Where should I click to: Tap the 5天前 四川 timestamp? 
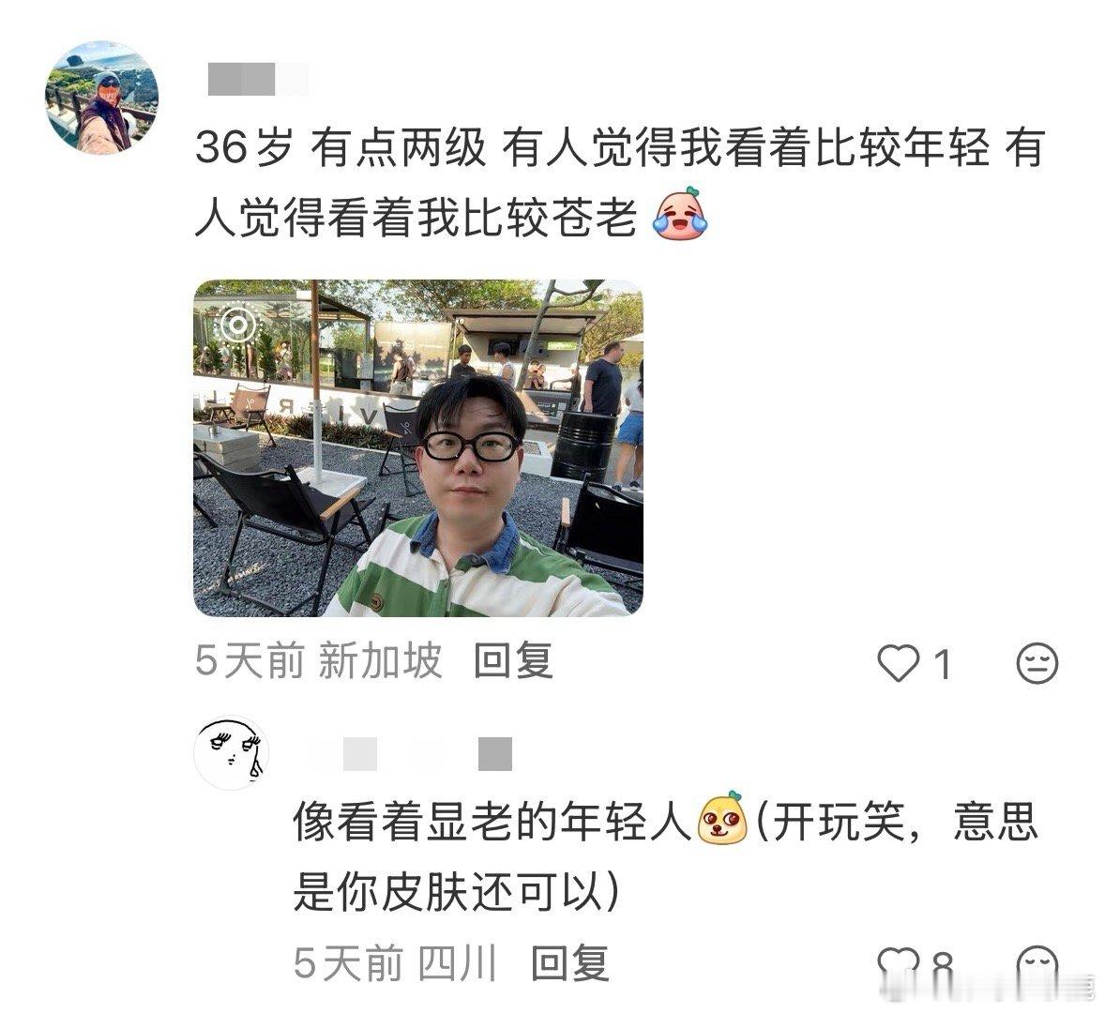pyautogui.click(x=395, y=962)
